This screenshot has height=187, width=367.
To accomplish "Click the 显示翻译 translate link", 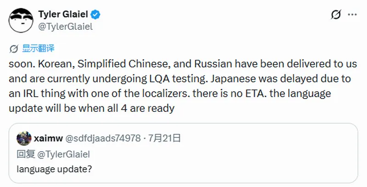I will click(x=38, y=49).
